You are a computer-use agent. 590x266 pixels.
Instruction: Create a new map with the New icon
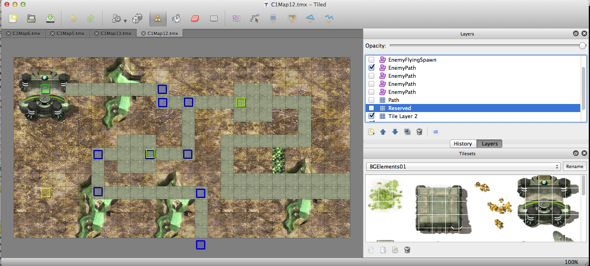pos(14,18)
